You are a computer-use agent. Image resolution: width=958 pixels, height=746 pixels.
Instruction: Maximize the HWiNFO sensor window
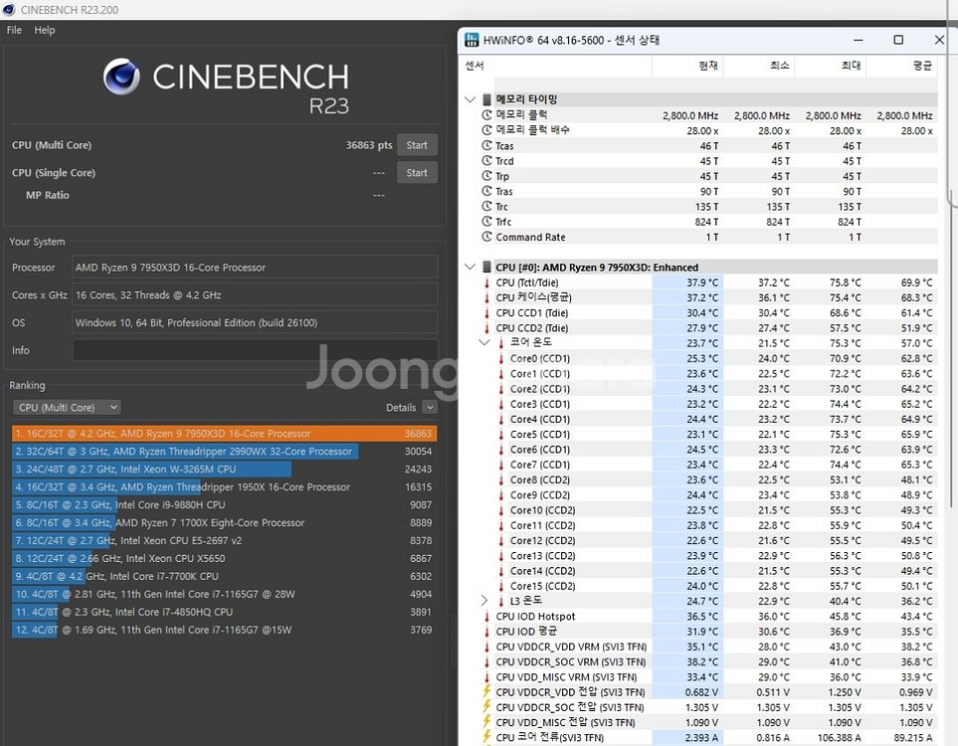pos(898,40)
